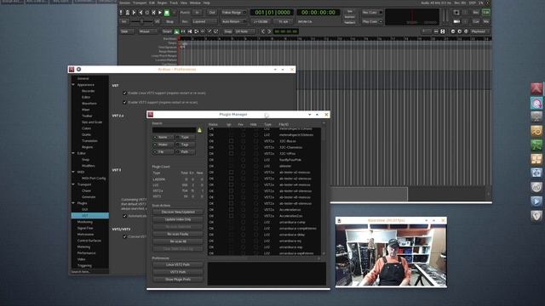Viewport: 545px width, 306px height.
Task: Click the red Ardour dock icon
Action: (x=536, y=88)
